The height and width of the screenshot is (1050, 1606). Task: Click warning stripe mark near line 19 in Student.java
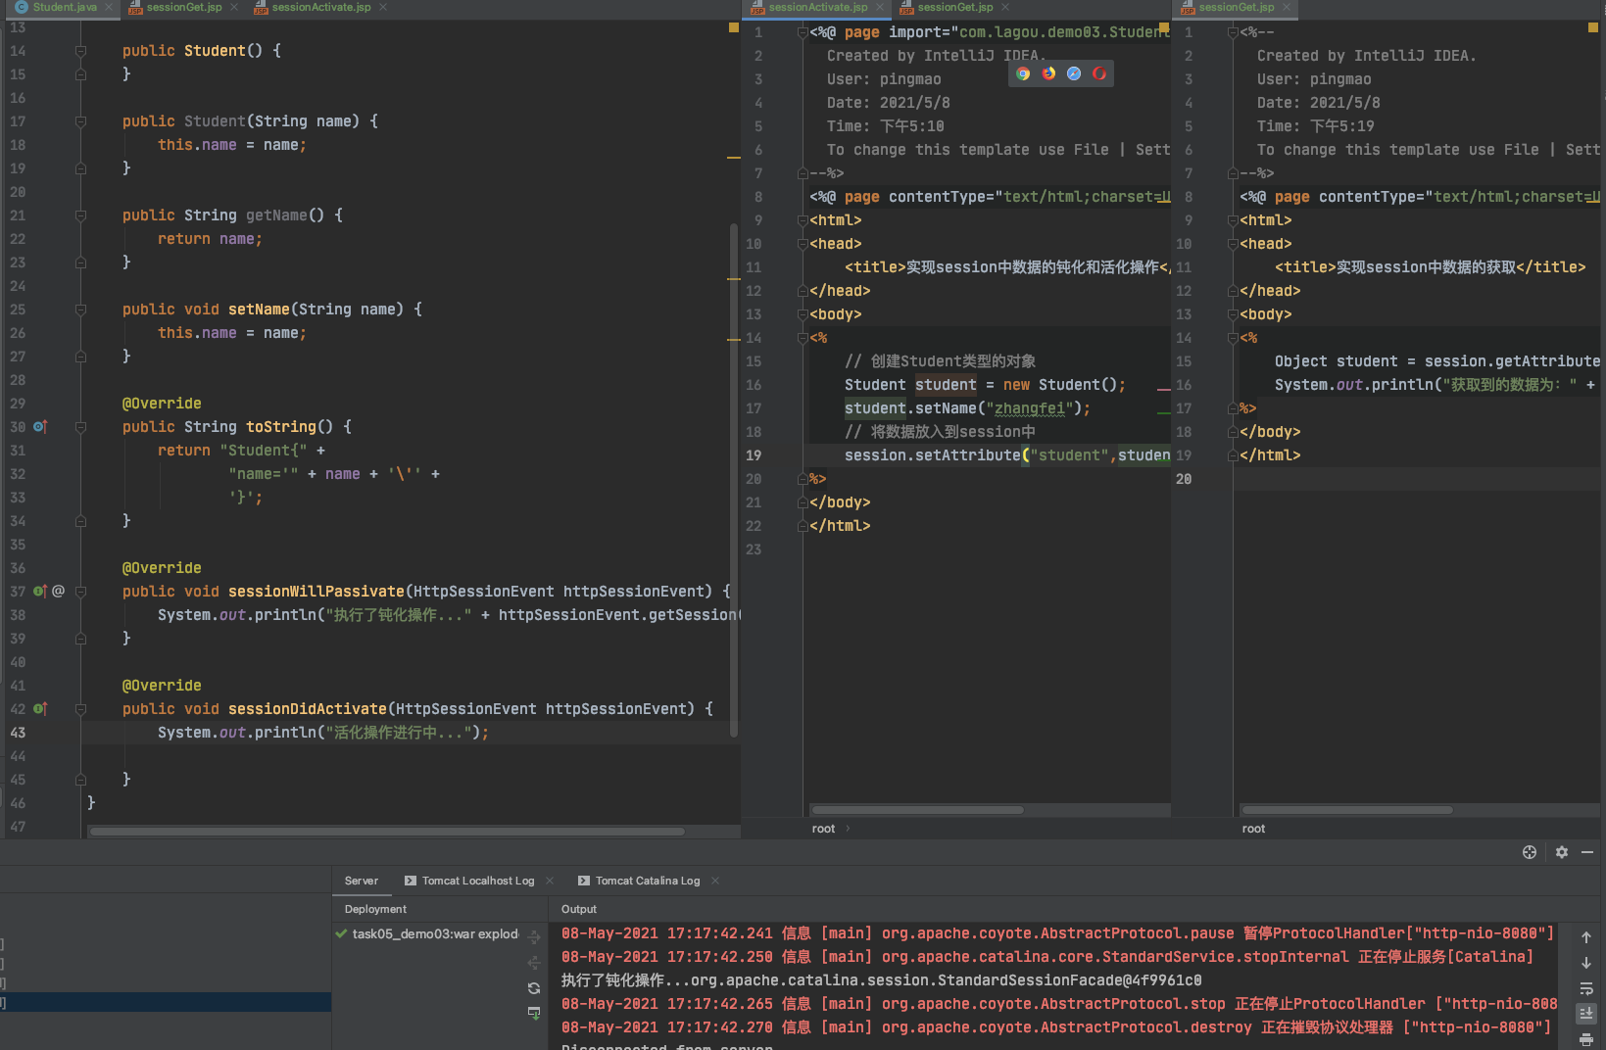click(733, 158)
